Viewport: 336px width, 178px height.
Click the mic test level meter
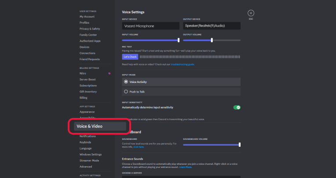point(190,57)
